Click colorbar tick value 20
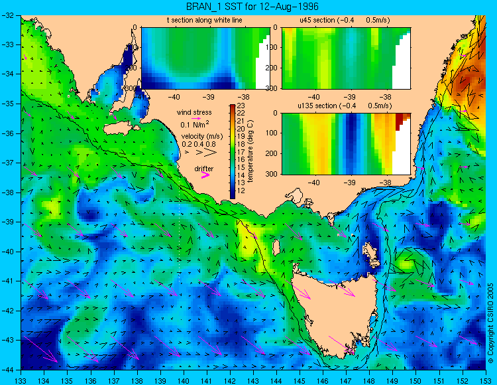Image resolution: width=497 pixels, height=385 pixels. (241, 129)
